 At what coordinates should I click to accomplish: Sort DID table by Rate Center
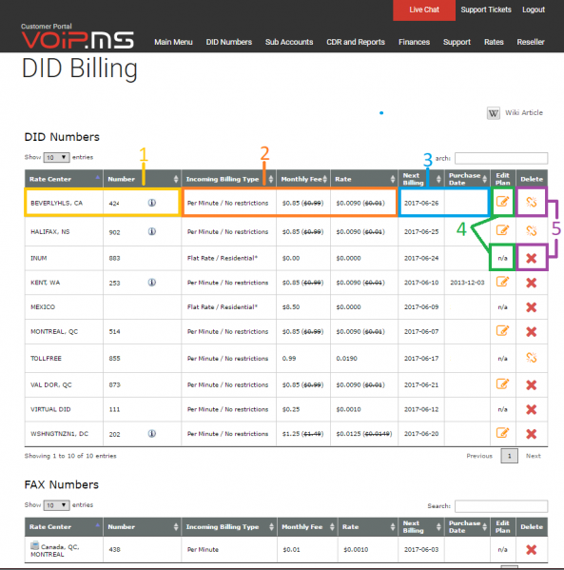(x=64, y=179)
